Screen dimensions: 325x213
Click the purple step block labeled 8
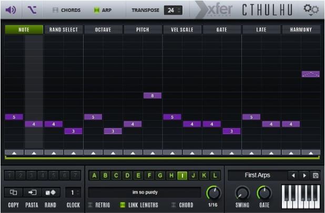(x=153, y=95)
